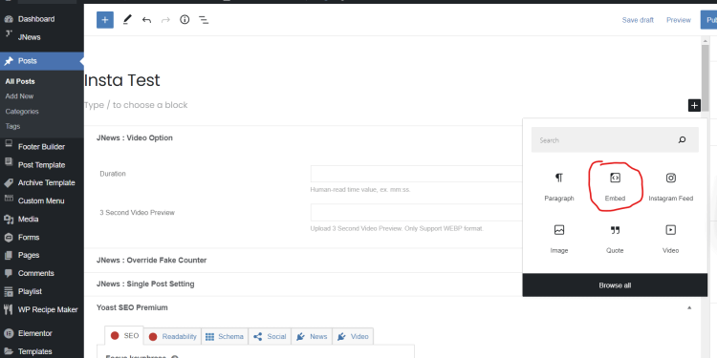Screen dimensions: 717x358
Task: Go to All Posts
Action: (20, 81)
